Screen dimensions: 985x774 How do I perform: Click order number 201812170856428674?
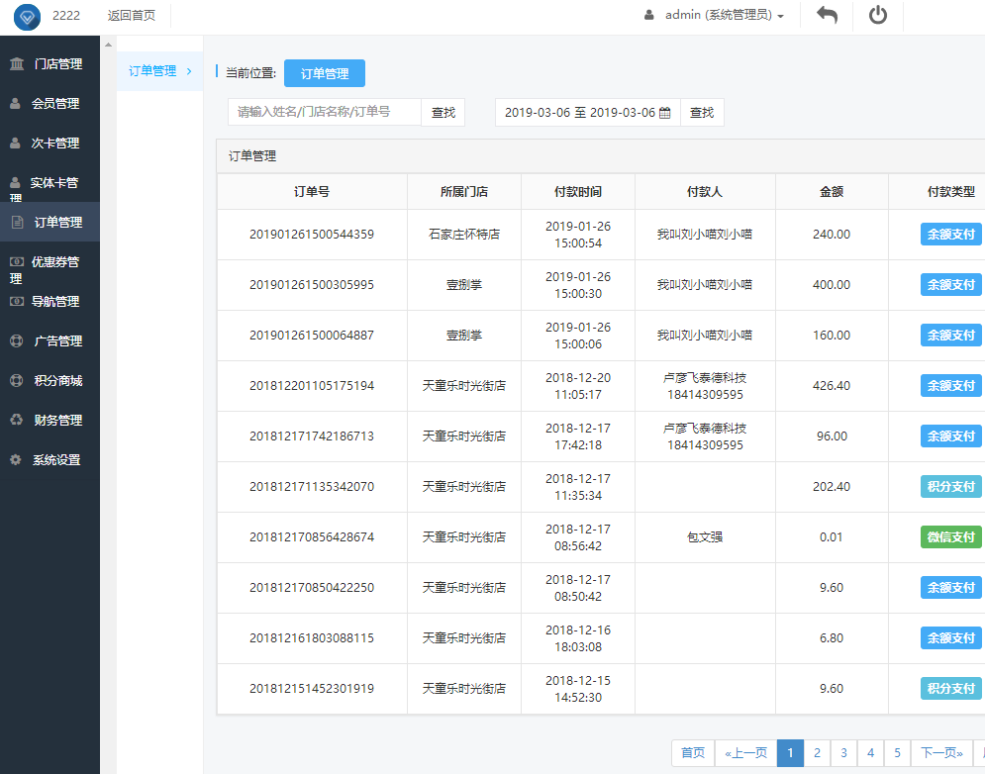[x=312, y=537]
